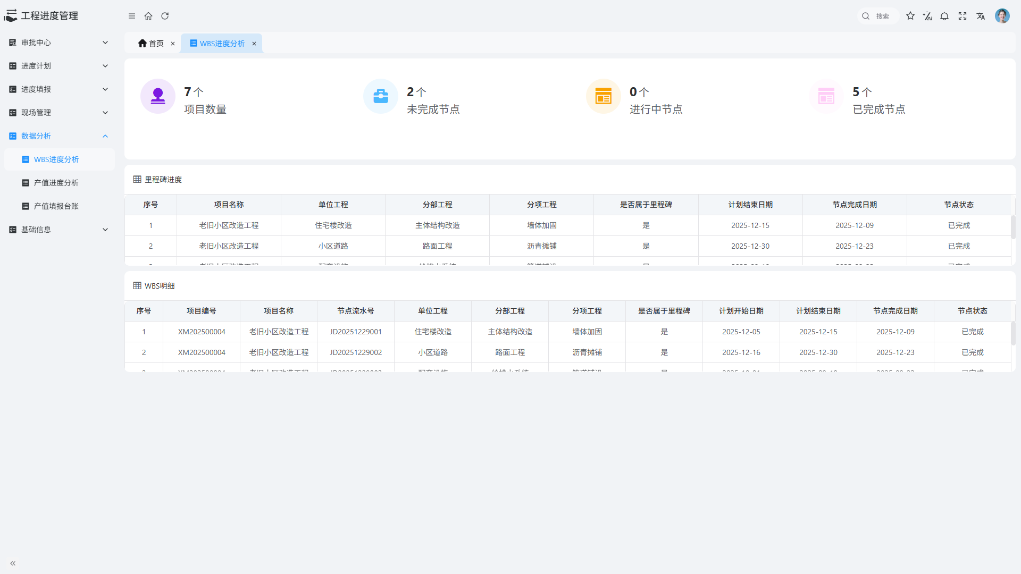Expand the 进度计划 chevron
This screenshot has width=1021, height=574.
105,66
